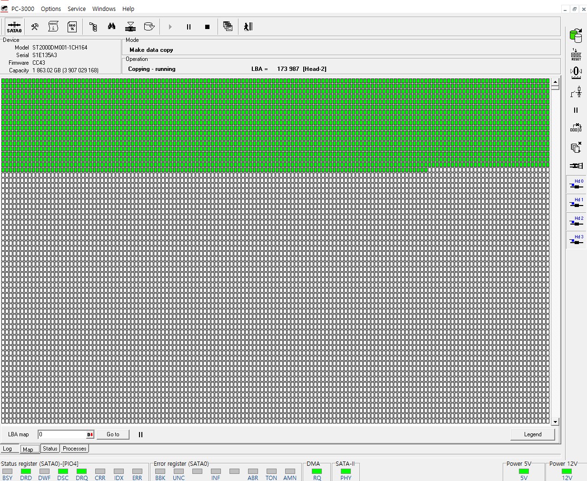Click the LBA value 173 987

[288, 69]
